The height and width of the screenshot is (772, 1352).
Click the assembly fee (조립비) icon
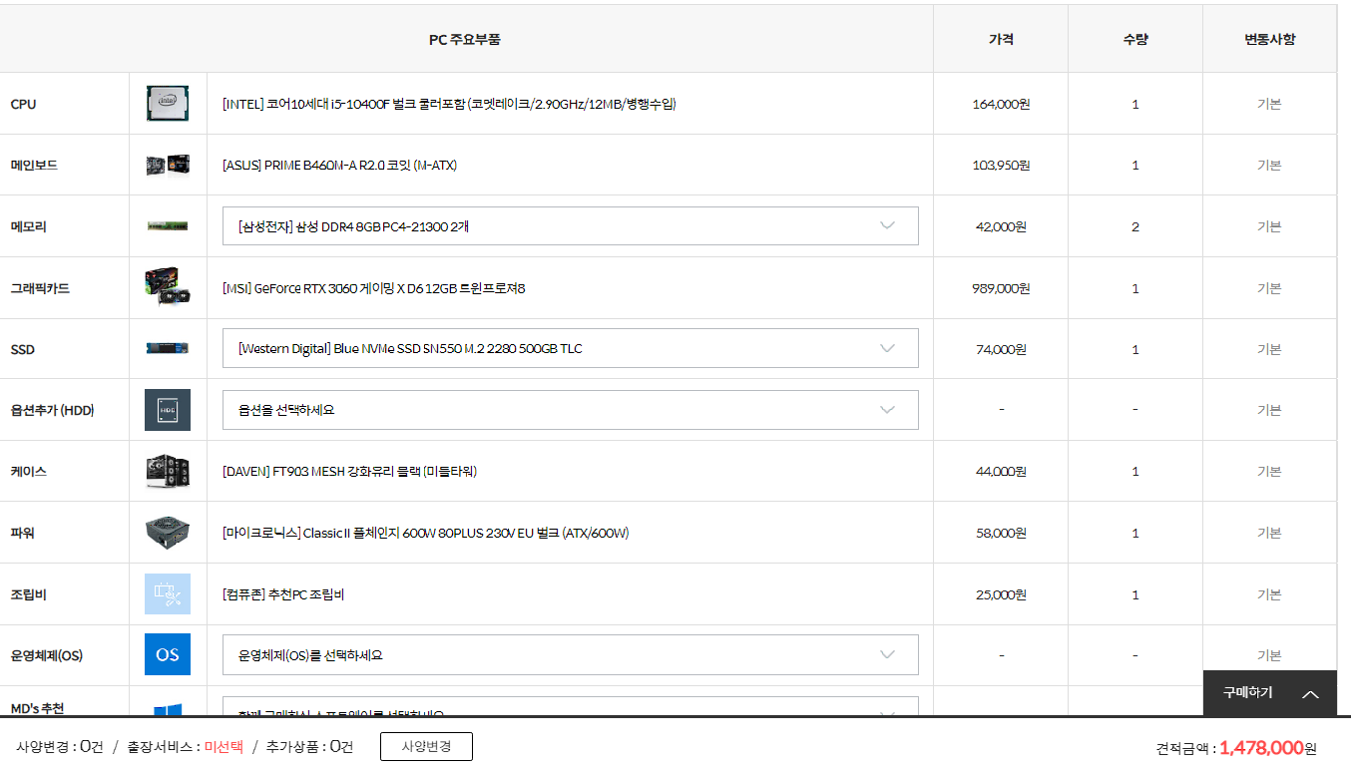pos(168,594)
